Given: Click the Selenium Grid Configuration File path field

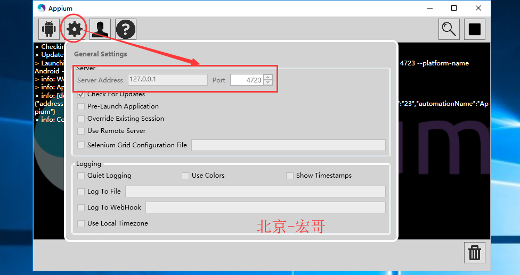Looking at the screenshot, I should [x=289, y=145].
